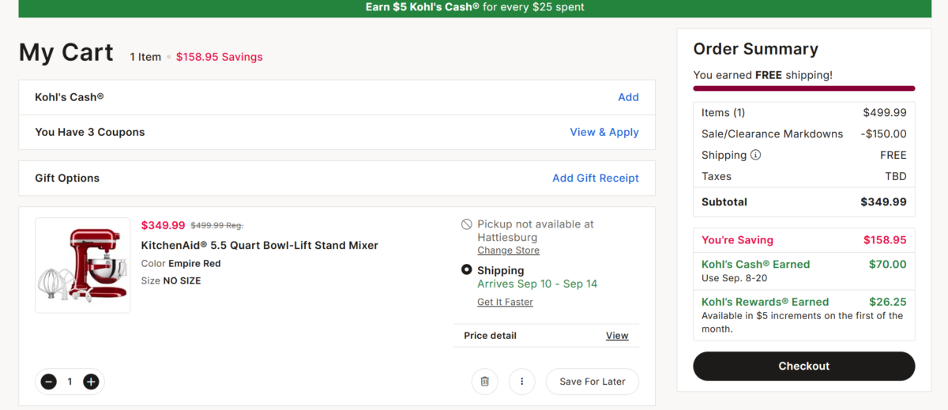Click the Color Empire Red text
The height and width of the screenshot is (410, 948).
pos(181,263)
